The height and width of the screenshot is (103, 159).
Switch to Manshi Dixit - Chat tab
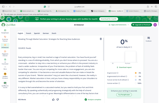coord(9,11)
